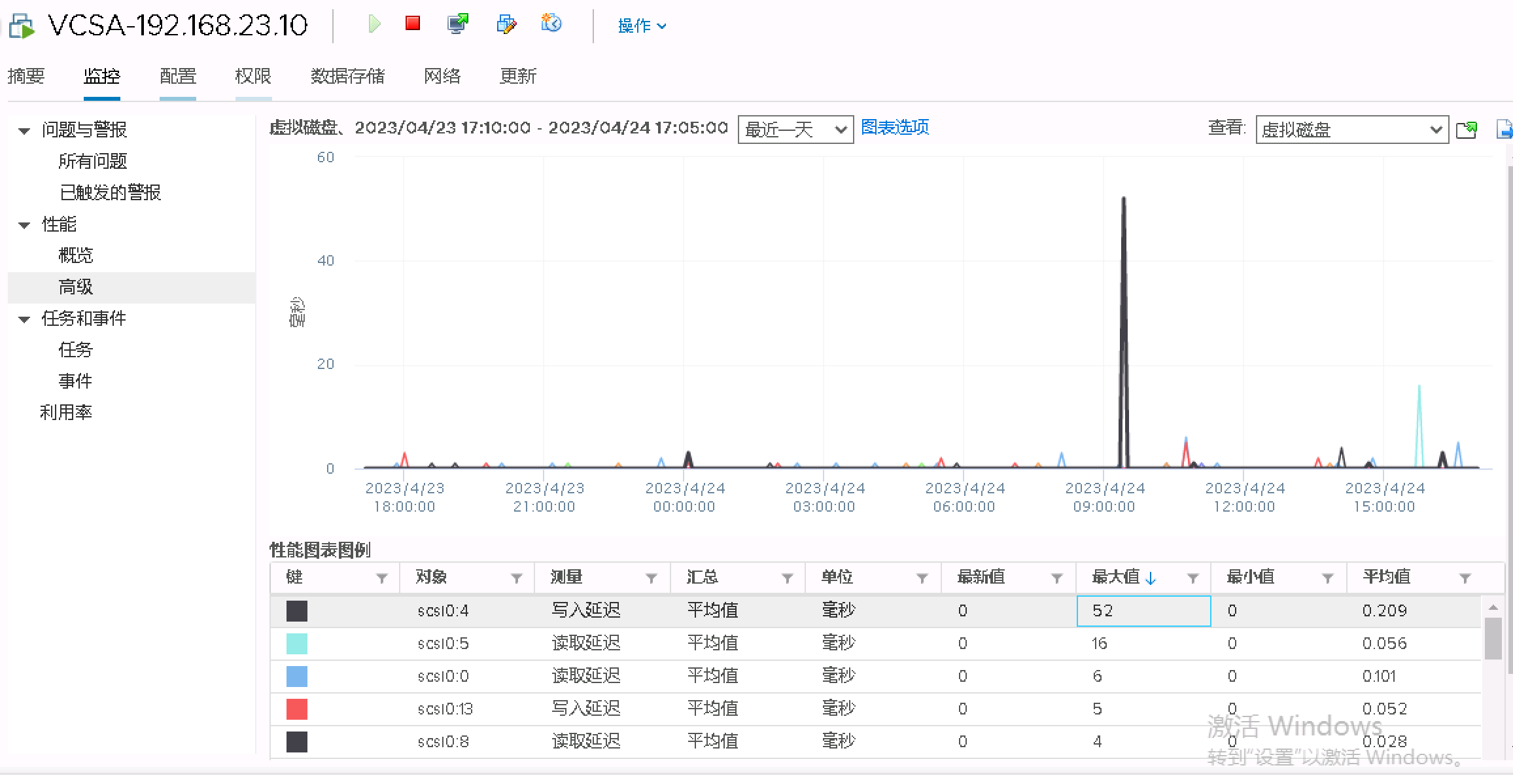Switch to the 更新 tab
1513x776 pixels.
[x=518, y=76]
